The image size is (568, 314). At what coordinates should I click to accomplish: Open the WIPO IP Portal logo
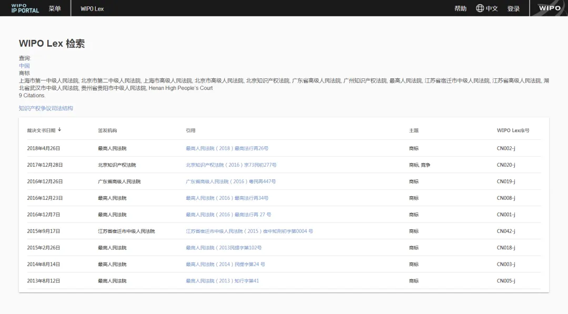pos(25,8)
